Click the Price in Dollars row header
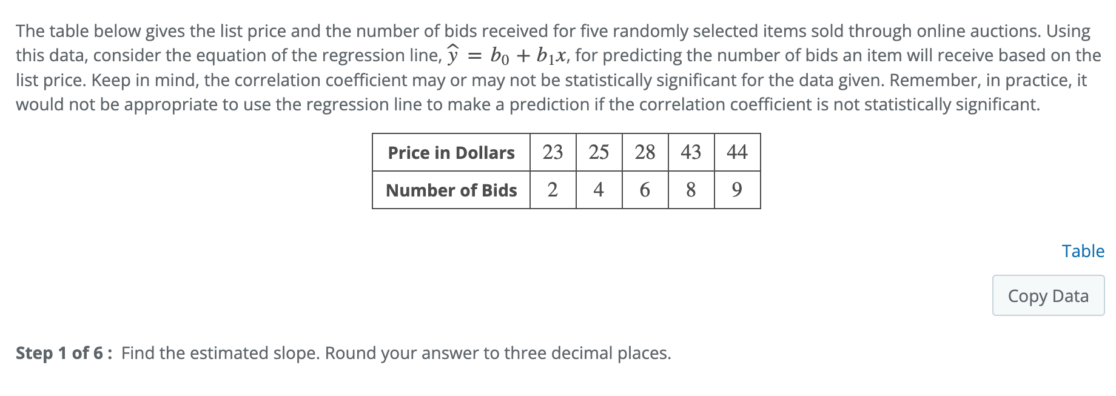Viewport: 1116px width, 396px height. coord(451,153)
